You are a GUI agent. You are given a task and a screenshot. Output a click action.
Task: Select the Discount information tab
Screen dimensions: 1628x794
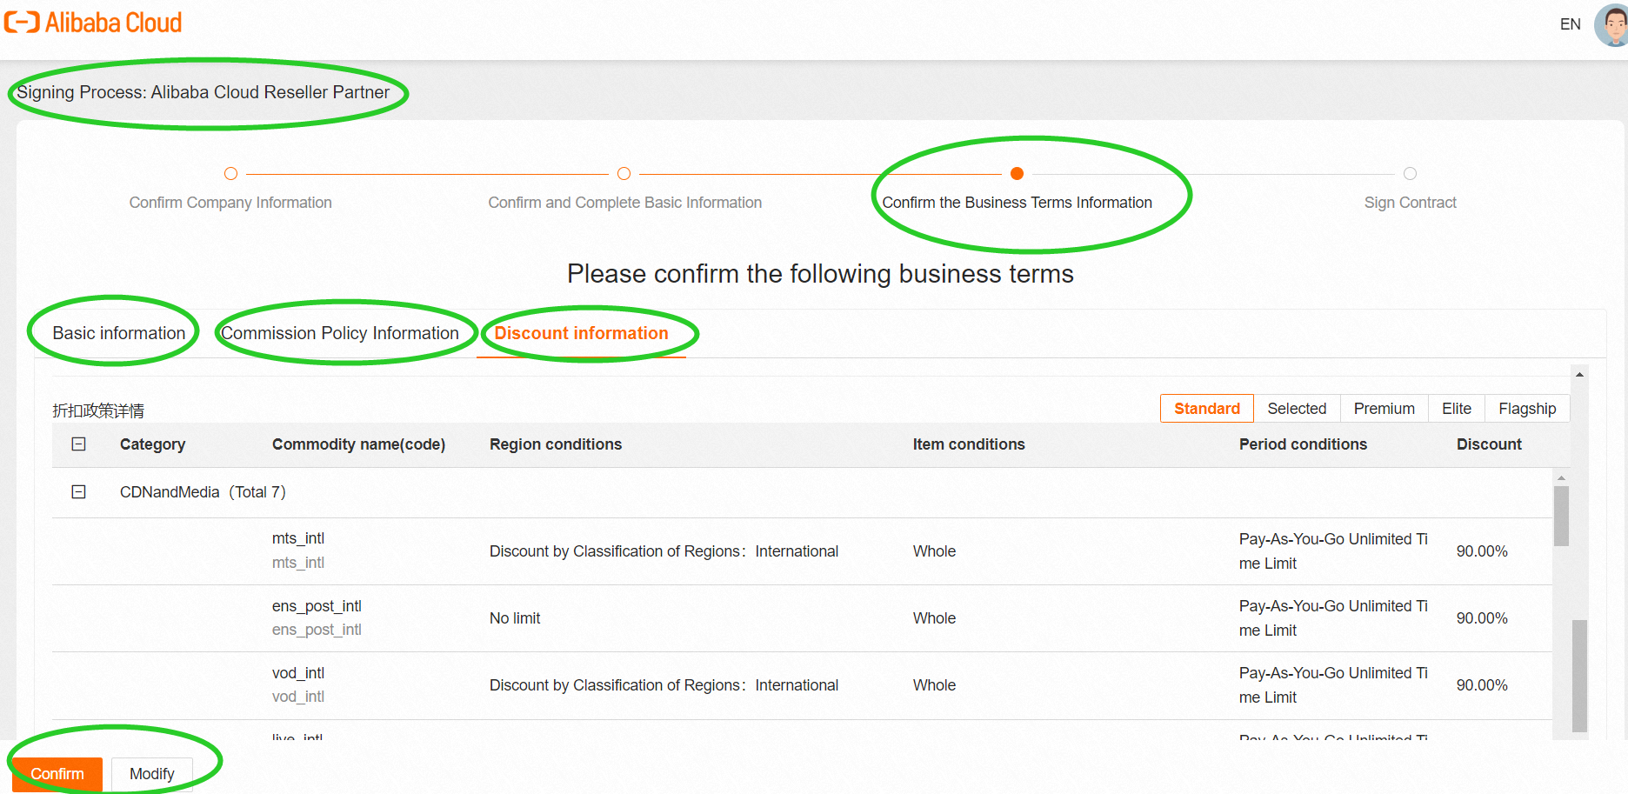pyautogui.click(x=581, y=333)
